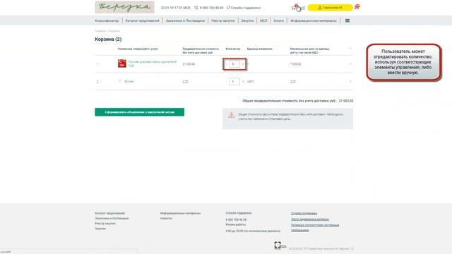The width and height of the screenshot is (452, 254).
Task: Open footer link Реестр закупок
Action: [105, 224]
